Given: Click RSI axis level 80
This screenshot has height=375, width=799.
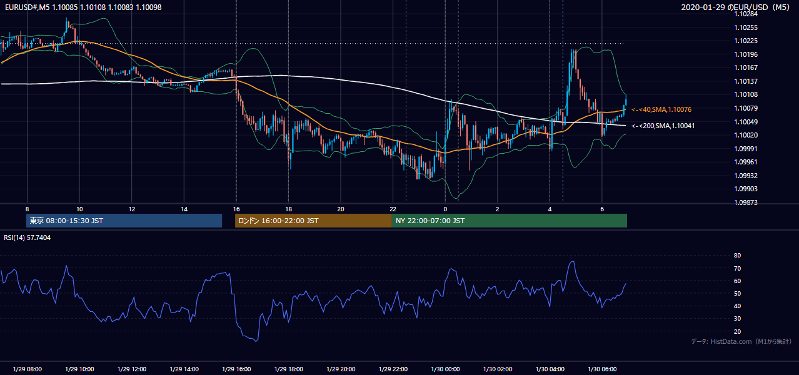Looking at the screenshot, I should pyautogui.click(x=738, y=256).
